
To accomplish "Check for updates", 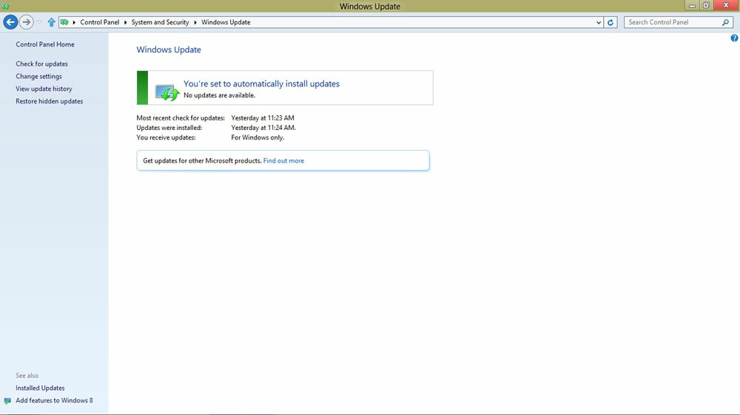I will 41,64.
